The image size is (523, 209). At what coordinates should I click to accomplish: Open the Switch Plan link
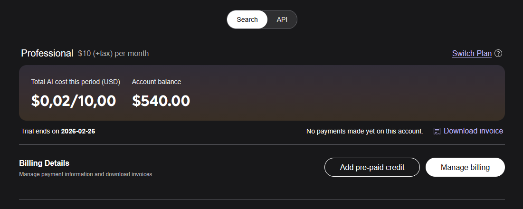[471, 53]
